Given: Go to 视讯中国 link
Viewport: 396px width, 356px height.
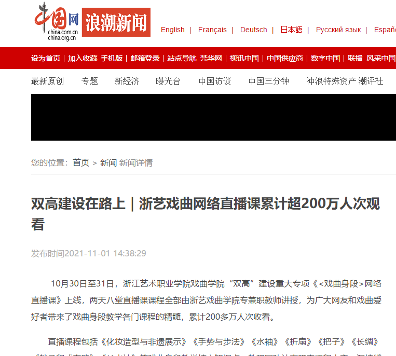Looking at the screenshot, I should point(244,58).
